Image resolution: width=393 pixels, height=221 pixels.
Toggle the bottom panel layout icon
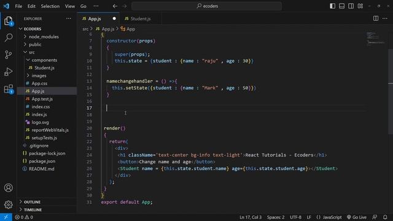coord(341,6)
